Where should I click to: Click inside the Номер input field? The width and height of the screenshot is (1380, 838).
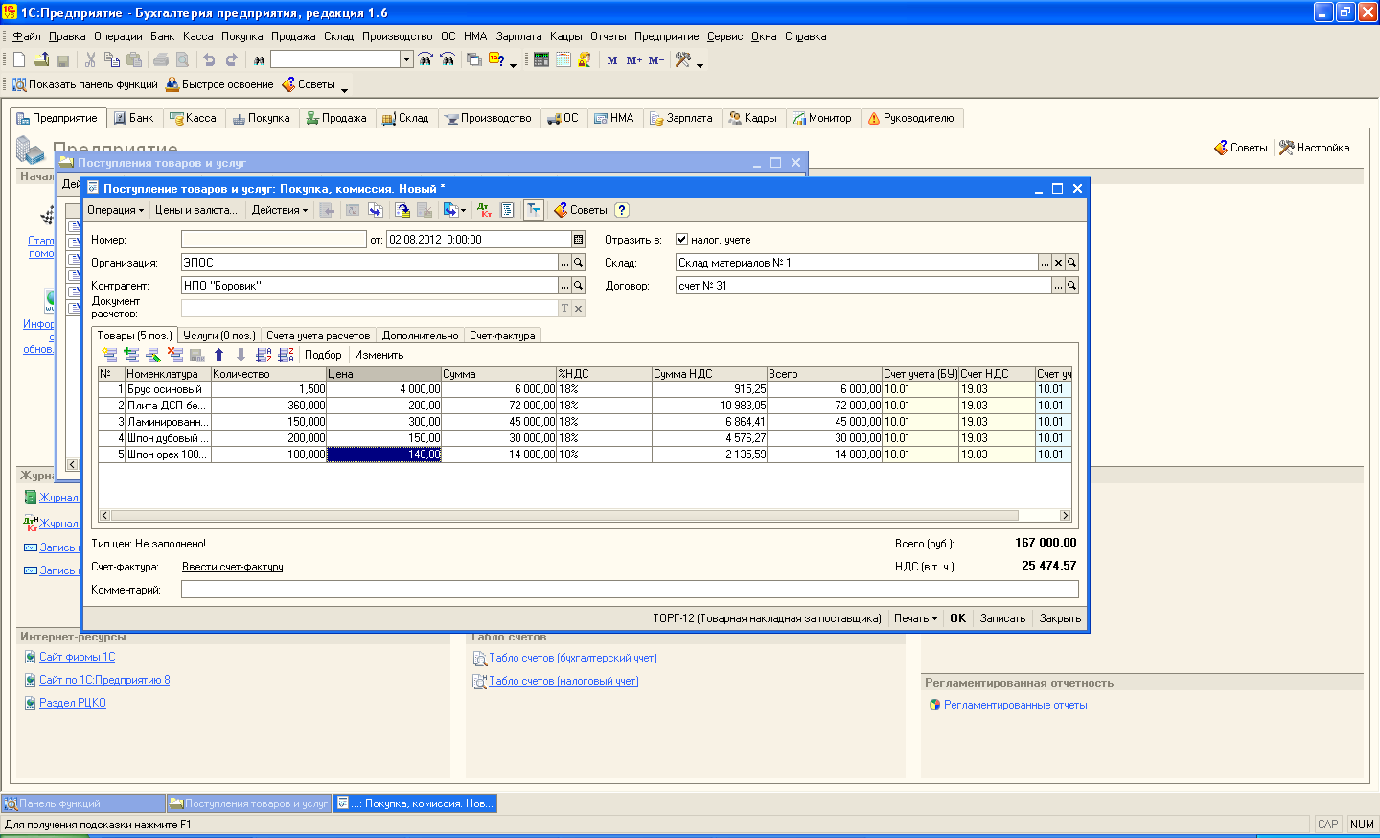[x=274, y=240]
